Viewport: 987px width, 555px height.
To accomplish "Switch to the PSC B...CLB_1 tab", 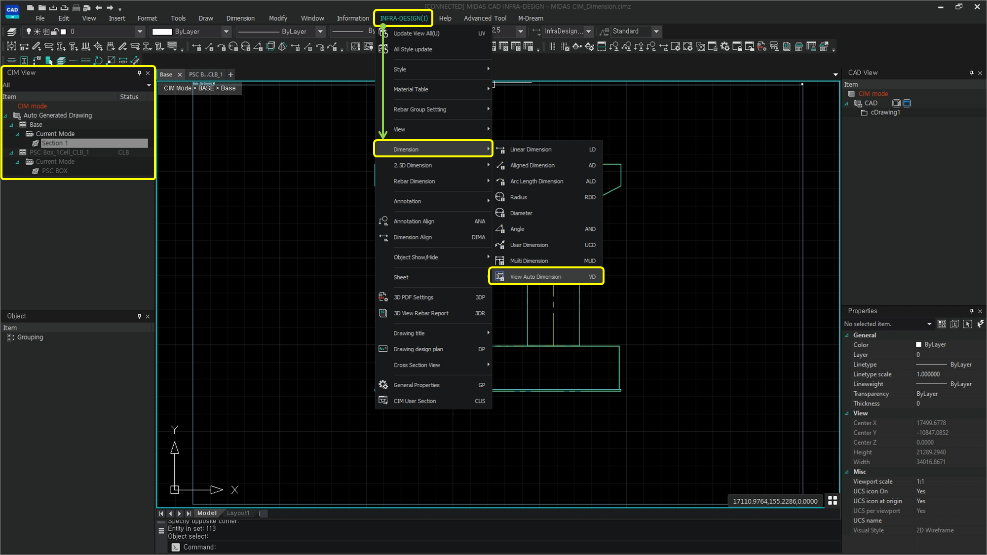I will click(205, 74).
